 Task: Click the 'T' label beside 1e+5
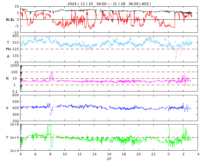click(7, 137)
